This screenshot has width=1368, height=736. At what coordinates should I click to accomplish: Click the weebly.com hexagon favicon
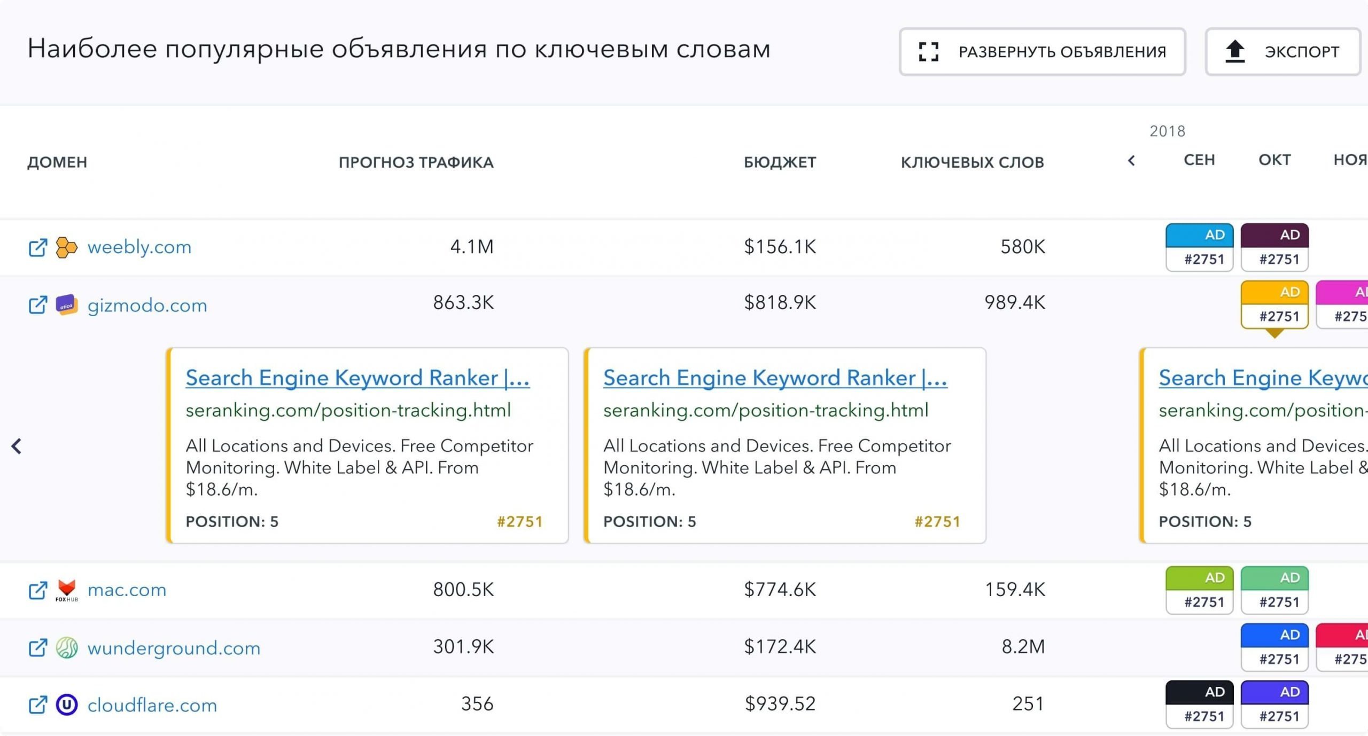(67, 247)
